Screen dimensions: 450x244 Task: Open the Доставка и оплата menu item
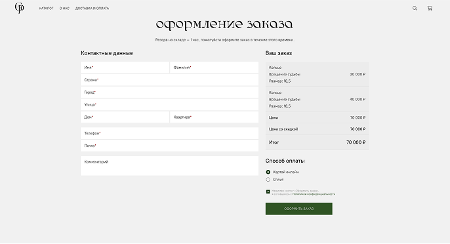pos(92,9)
